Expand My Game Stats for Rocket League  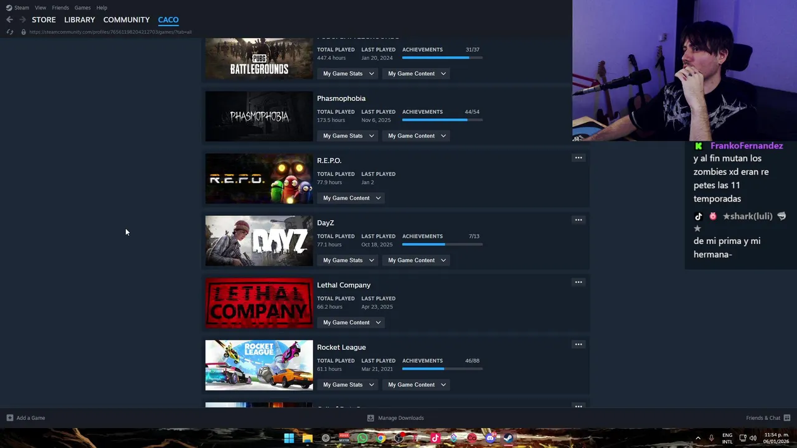349,385
